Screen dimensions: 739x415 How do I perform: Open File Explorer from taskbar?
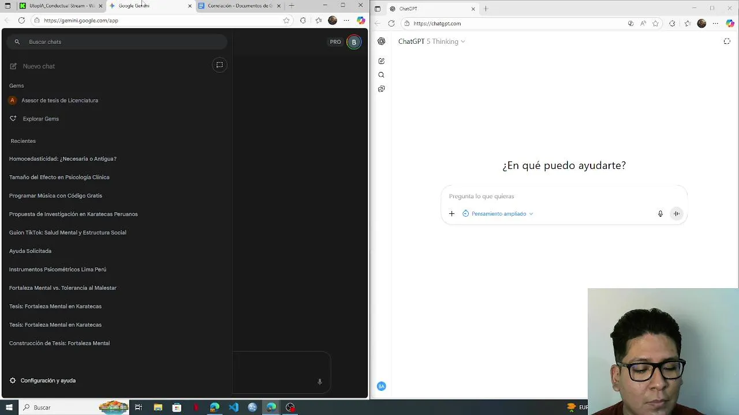pyautogui.click(x=158, y=408)
